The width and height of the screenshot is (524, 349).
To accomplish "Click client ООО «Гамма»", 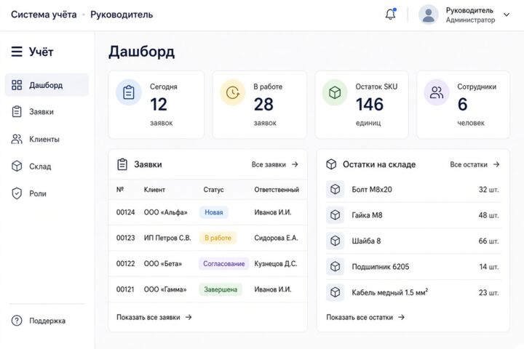I will [165, 289].
